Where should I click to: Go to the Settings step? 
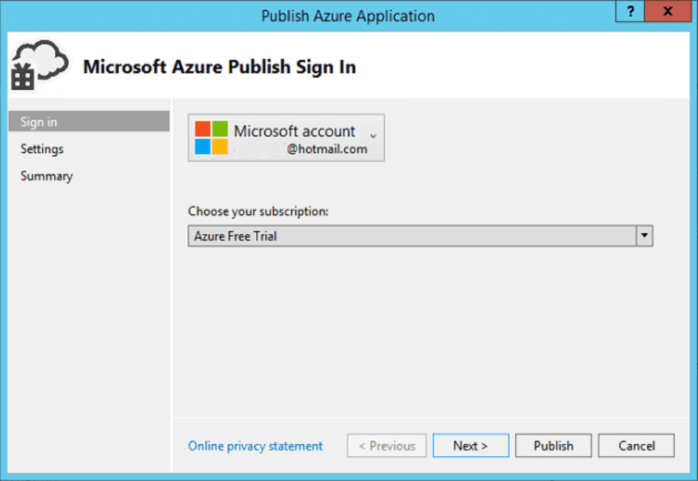coord(42,149)
